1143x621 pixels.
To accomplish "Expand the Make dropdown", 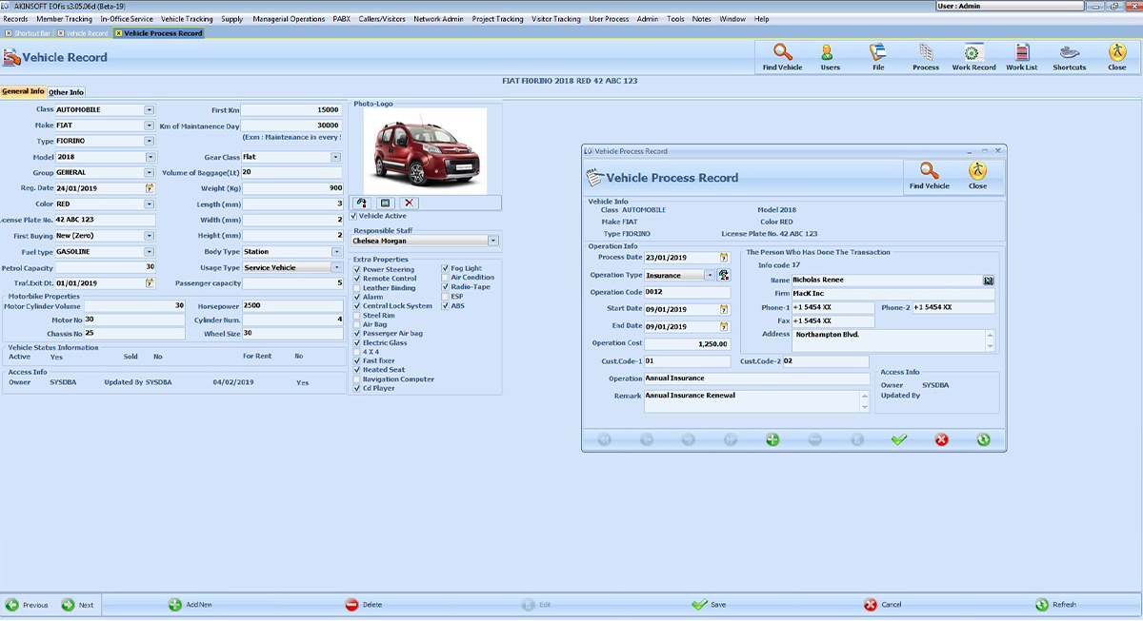I will (x=150, y=126).
